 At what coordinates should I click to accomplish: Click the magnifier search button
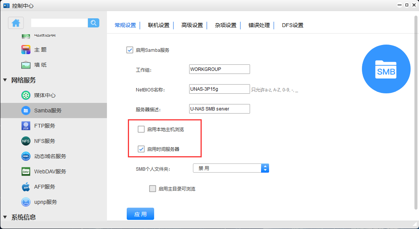click(x=94, y=23)
